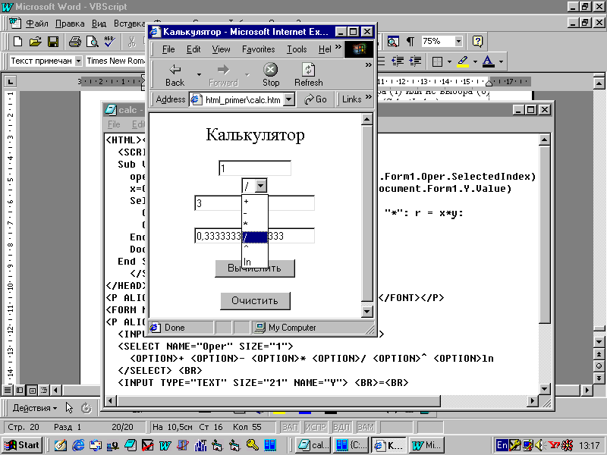The image size is (607, 455).
Task: Click the Start button on taskbar
Action: pyautogui.click(x=23, y=445)
